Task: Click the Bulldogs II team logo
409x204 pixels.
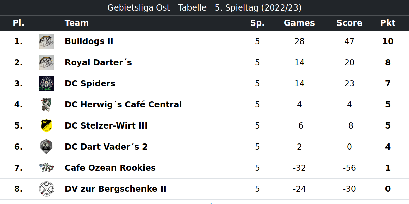Action: 46,41
